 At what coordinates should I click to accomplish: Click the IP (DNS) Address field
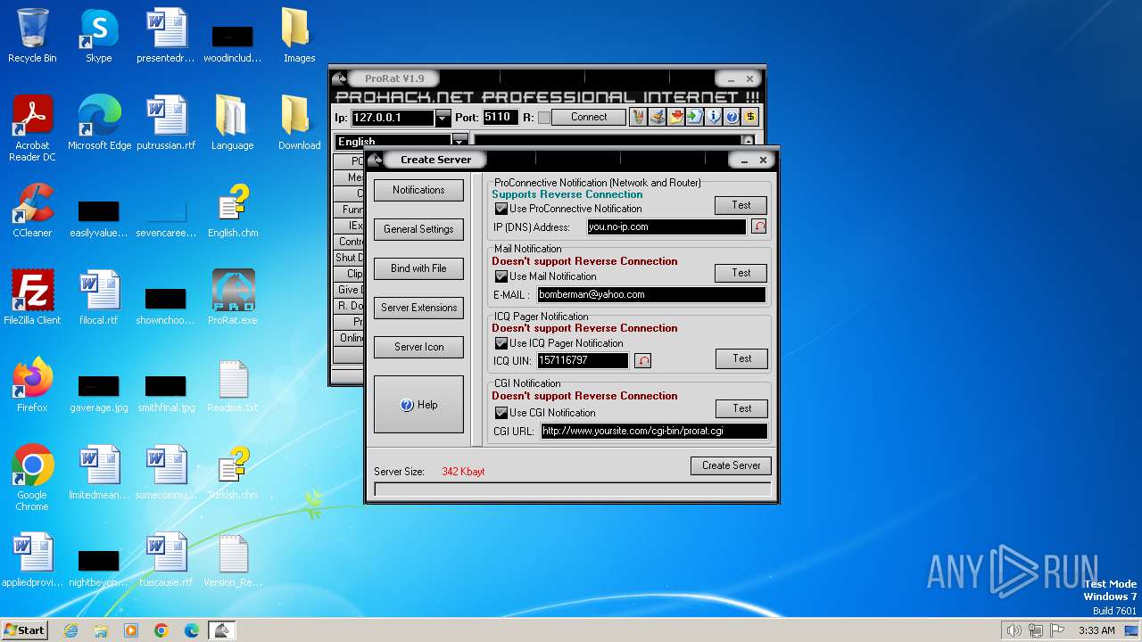coord(666,226)
